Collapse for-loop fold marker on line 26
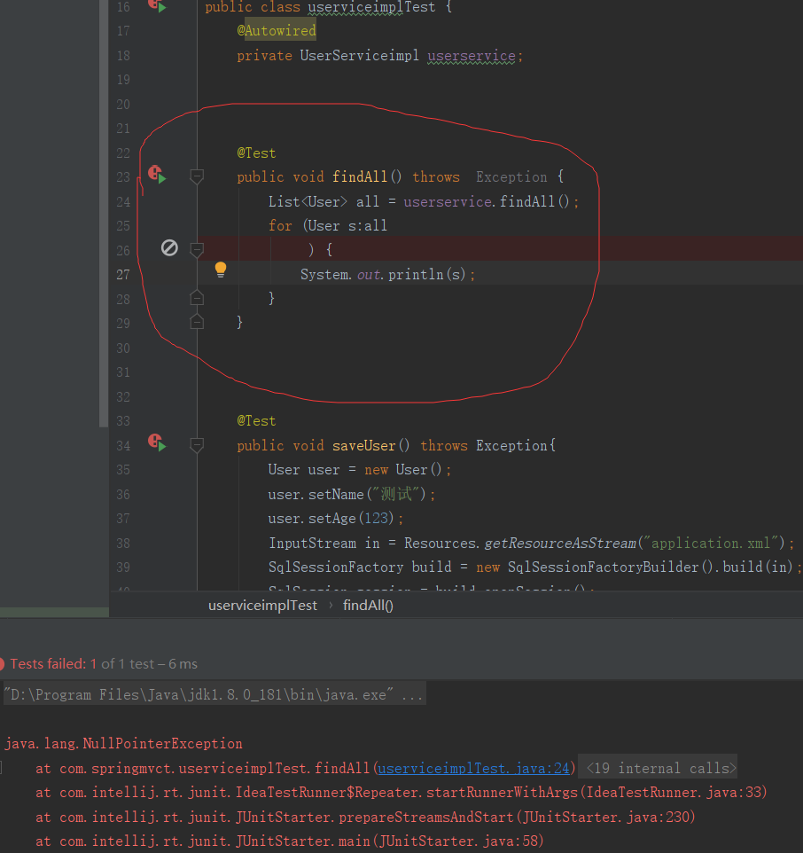 197,250
